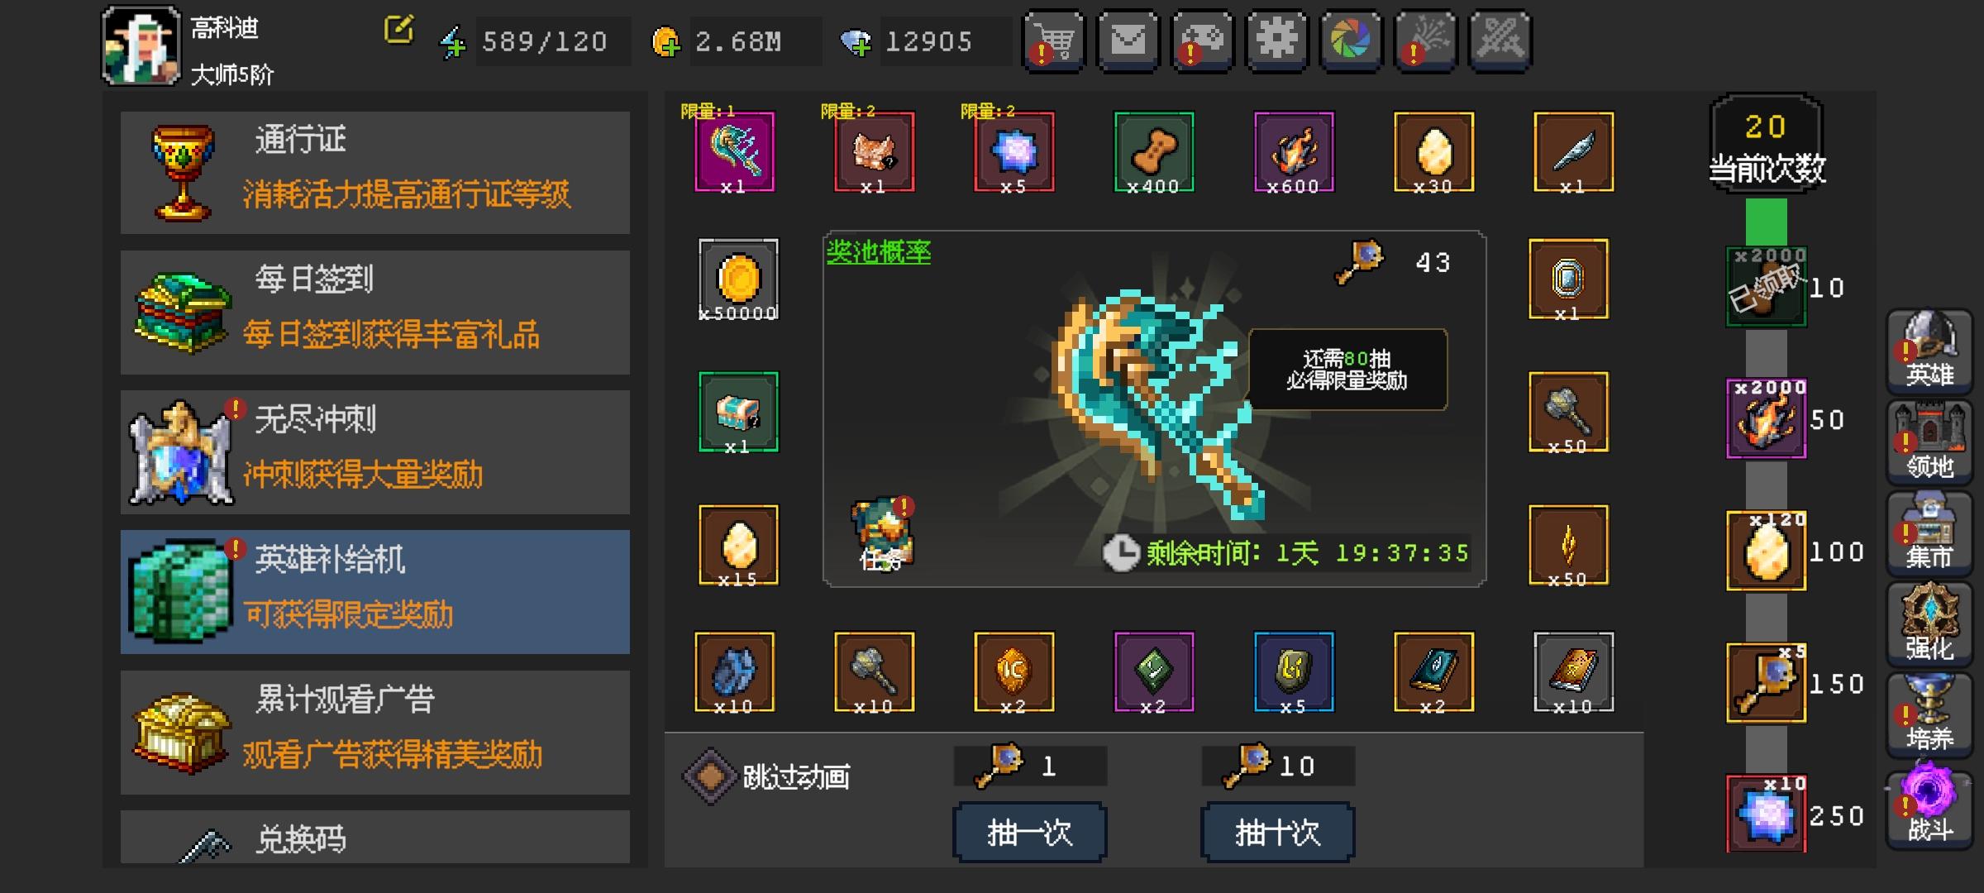
Task: Click the 抽一次 single draw button
Action: click(1030, 833)
